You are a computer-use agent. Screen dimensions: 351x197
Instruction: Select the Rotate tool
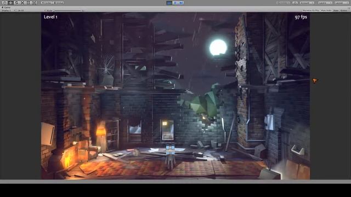pos(16,3)
